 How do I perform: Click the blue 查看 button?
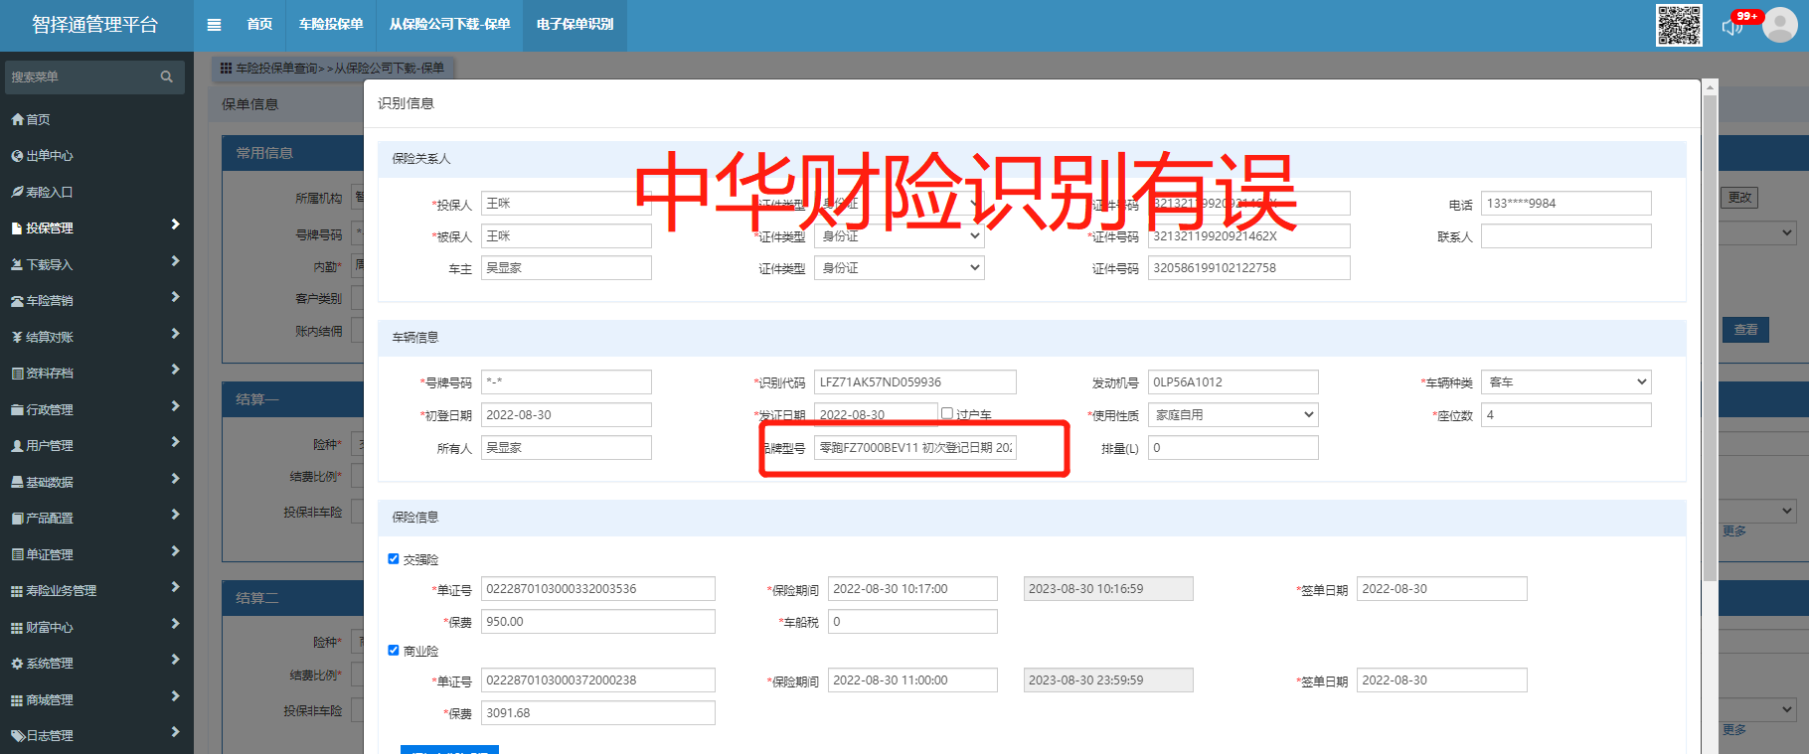tap(1745, 330)
